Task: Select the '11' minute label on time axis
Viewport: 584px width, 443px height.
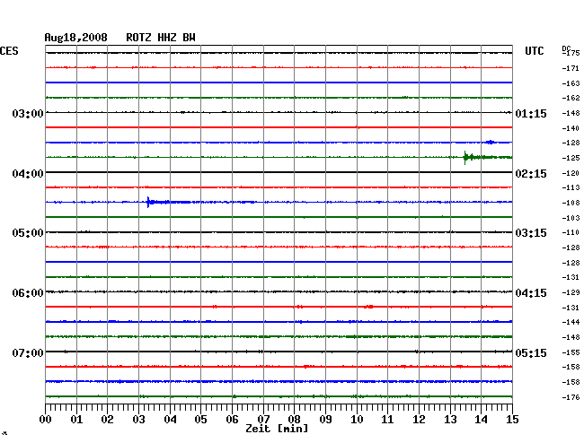Action: click(x=387, y=420)
